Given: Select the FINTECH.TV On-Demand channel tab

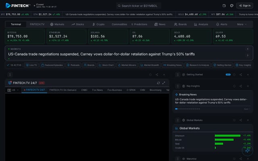Looking at the screenshot, I should (63, 90).
